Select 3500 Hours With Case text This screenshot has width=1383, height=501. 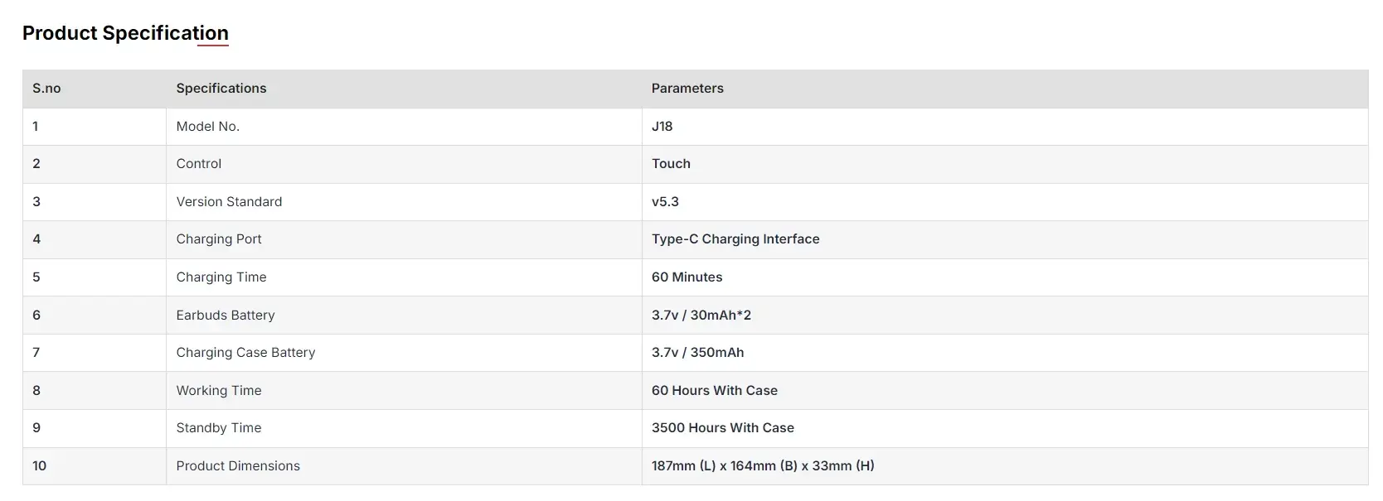click(x=723, y=428)
